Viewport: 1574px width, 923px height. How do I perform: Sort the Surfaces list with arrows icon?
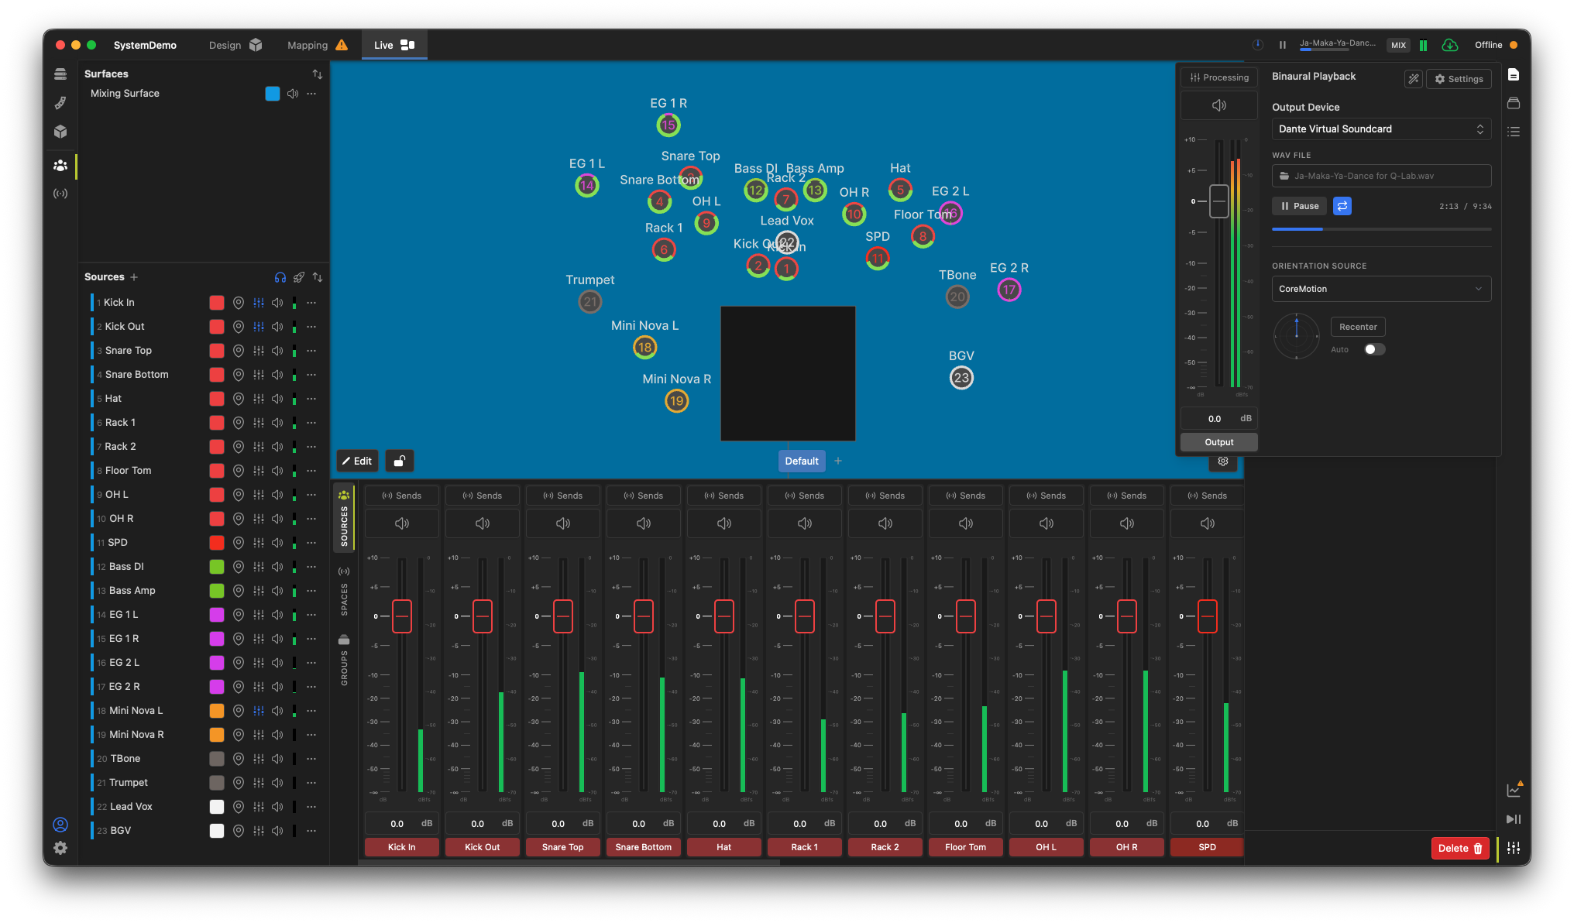[318, 74]
